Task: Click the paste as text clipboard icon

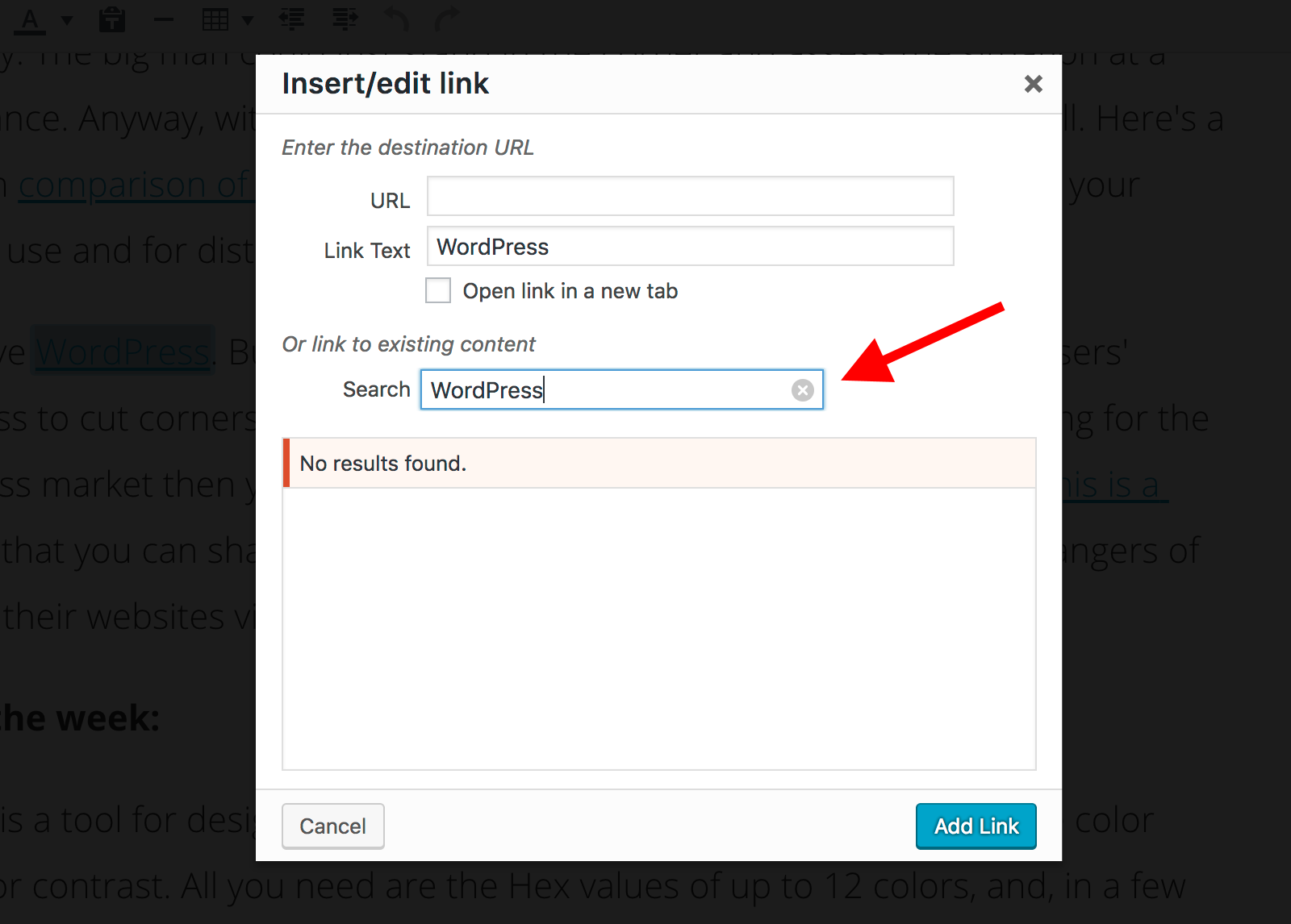Action: click(112, 19)
